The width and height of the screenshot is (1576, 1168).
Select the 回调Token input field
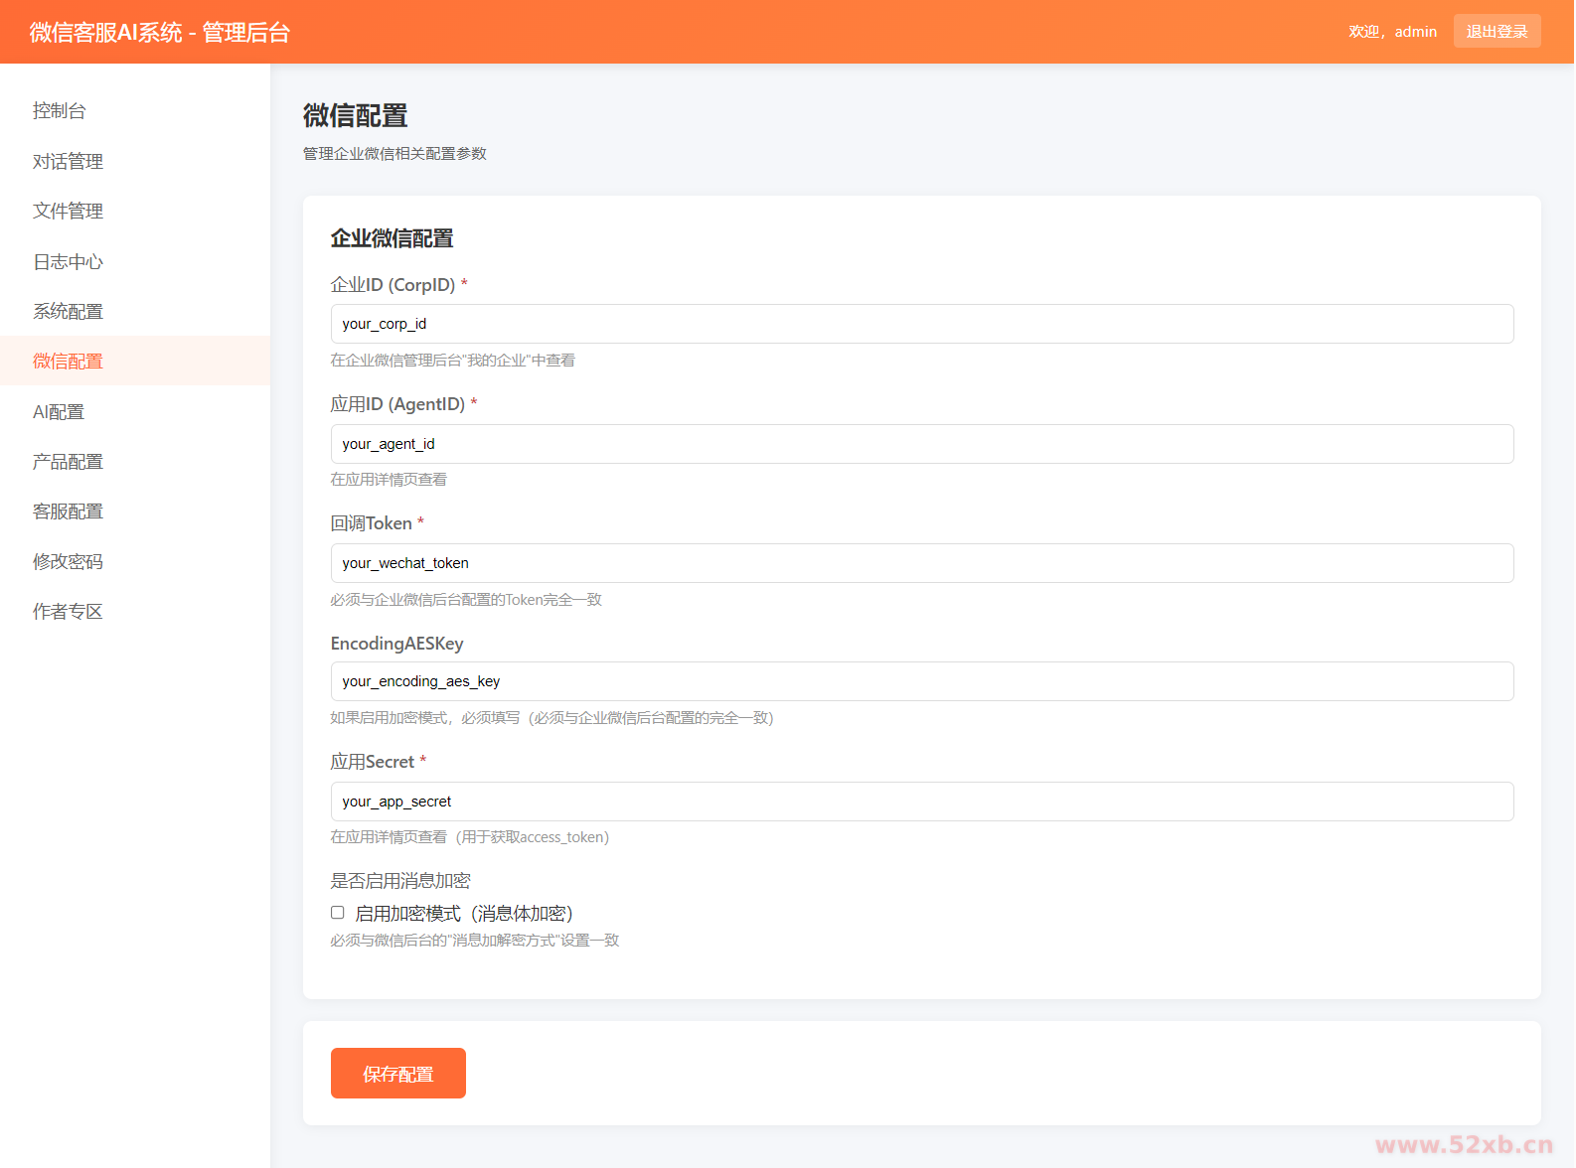click(921, 563)
